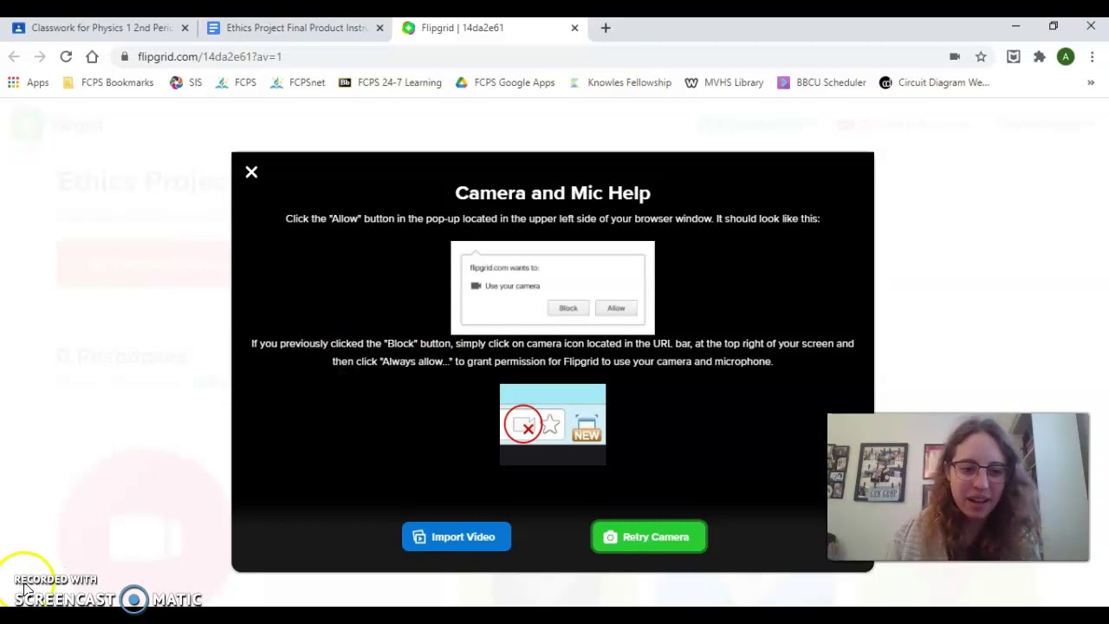Open the FCPSnet bookmark
This screenshot has width=1109, height=624.
(x=298, y=82)
